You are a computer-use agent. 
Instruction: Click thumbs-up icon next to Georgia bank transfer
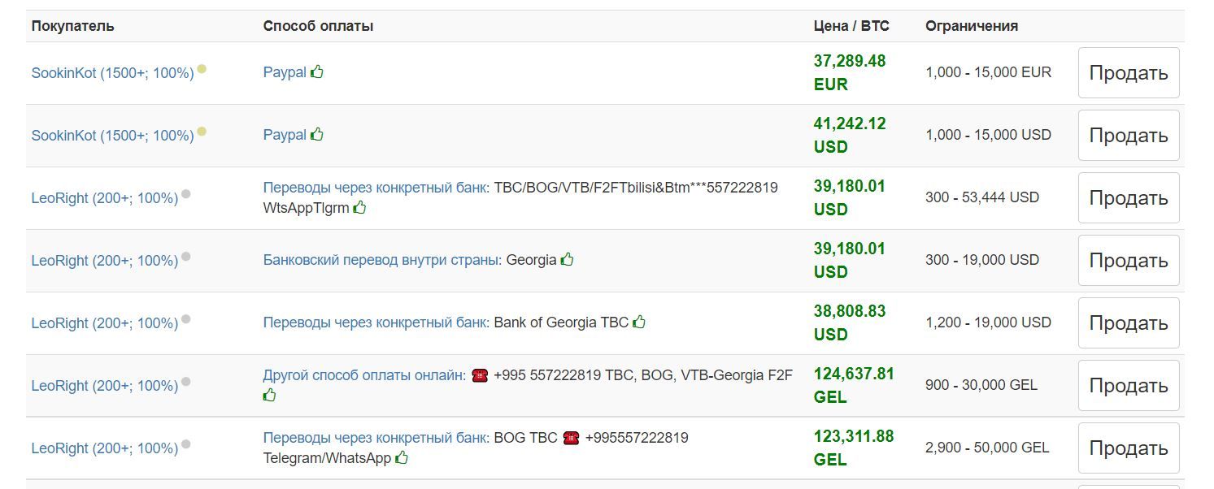click(x=567, y=259)
